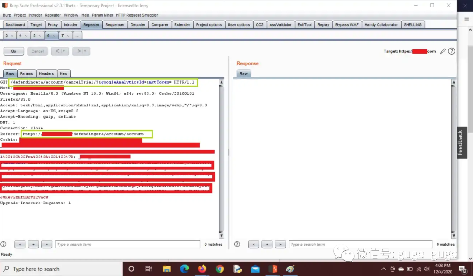The image size is (473, 276).
Task: Open the SHELLING tab
Action: [413, 24]
